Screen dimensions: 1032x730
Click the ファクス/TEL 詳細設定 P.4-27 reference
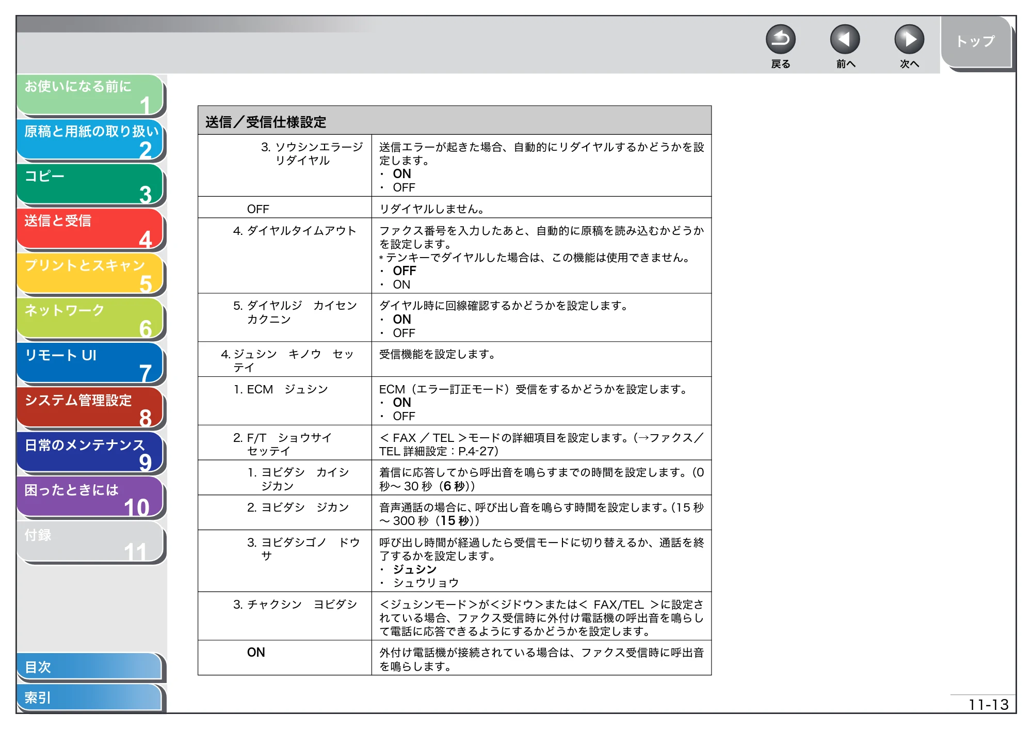[541, 445]
